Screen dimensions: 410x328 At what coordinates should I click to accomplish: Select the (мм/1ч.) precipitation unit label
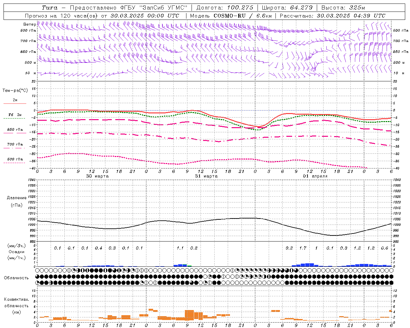tap(17, 258)
